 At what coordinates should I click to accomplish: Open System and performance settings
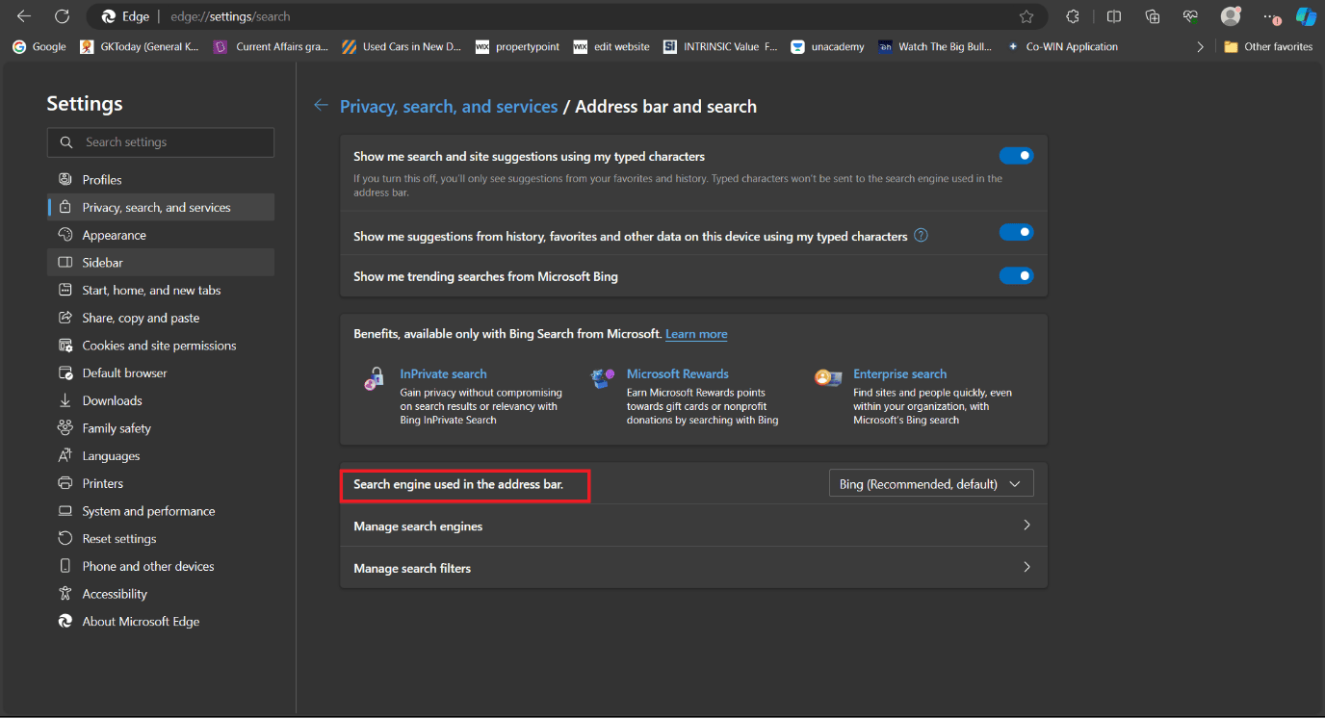point(161,511)
